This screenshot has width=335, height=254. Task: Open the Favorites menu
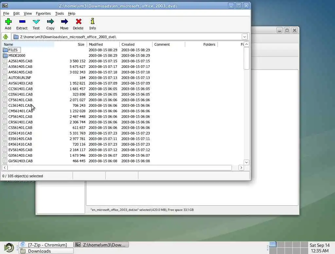[x=43, y=13]
